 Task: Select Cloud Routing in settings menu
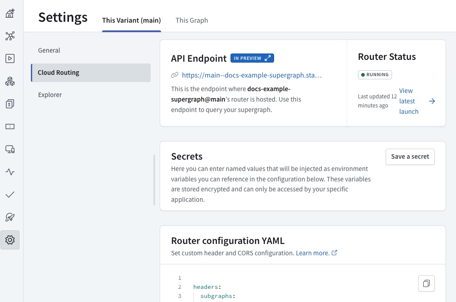[x=91, y=73]
